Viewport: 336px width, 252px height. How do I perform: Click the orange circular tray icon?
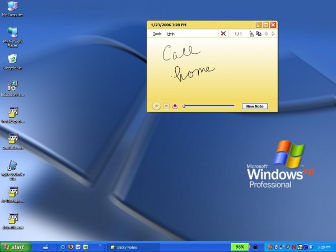point(270,248)
